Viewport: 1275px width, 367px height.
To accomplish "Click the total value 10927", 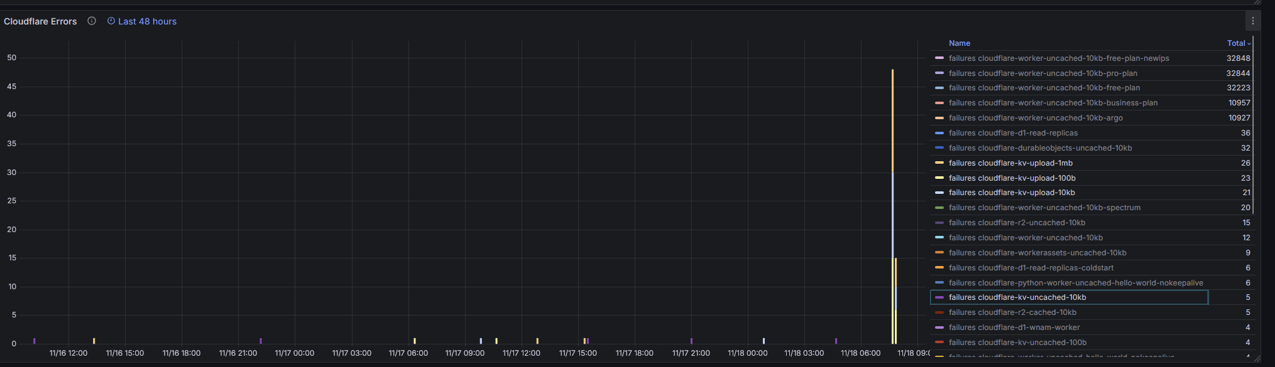I will (x=1239, y=118).
